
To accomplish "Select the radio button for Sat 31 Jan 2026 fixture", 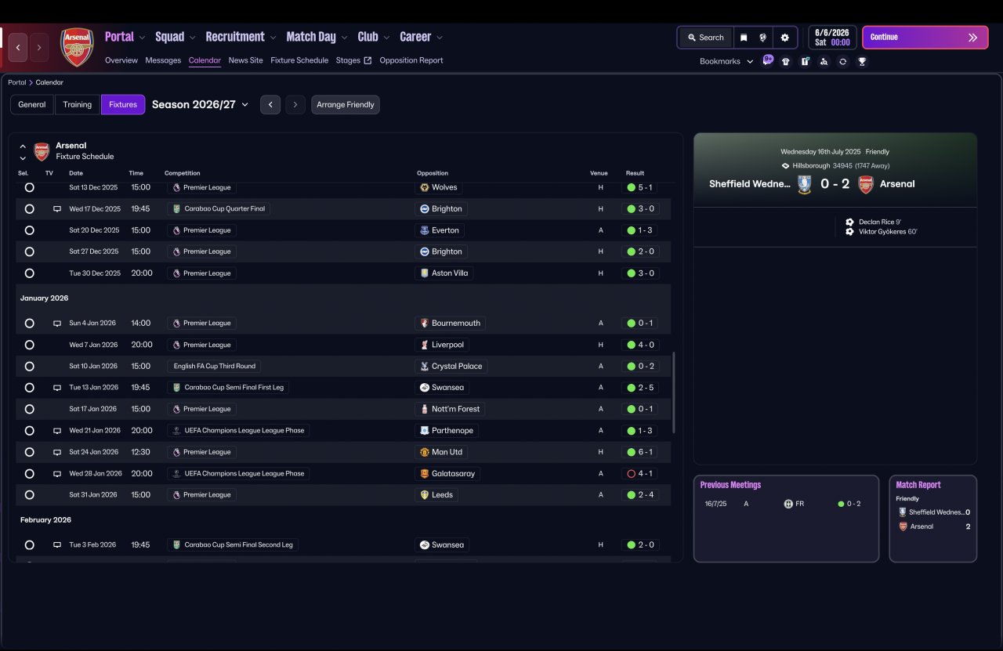I will pos(30,495).
